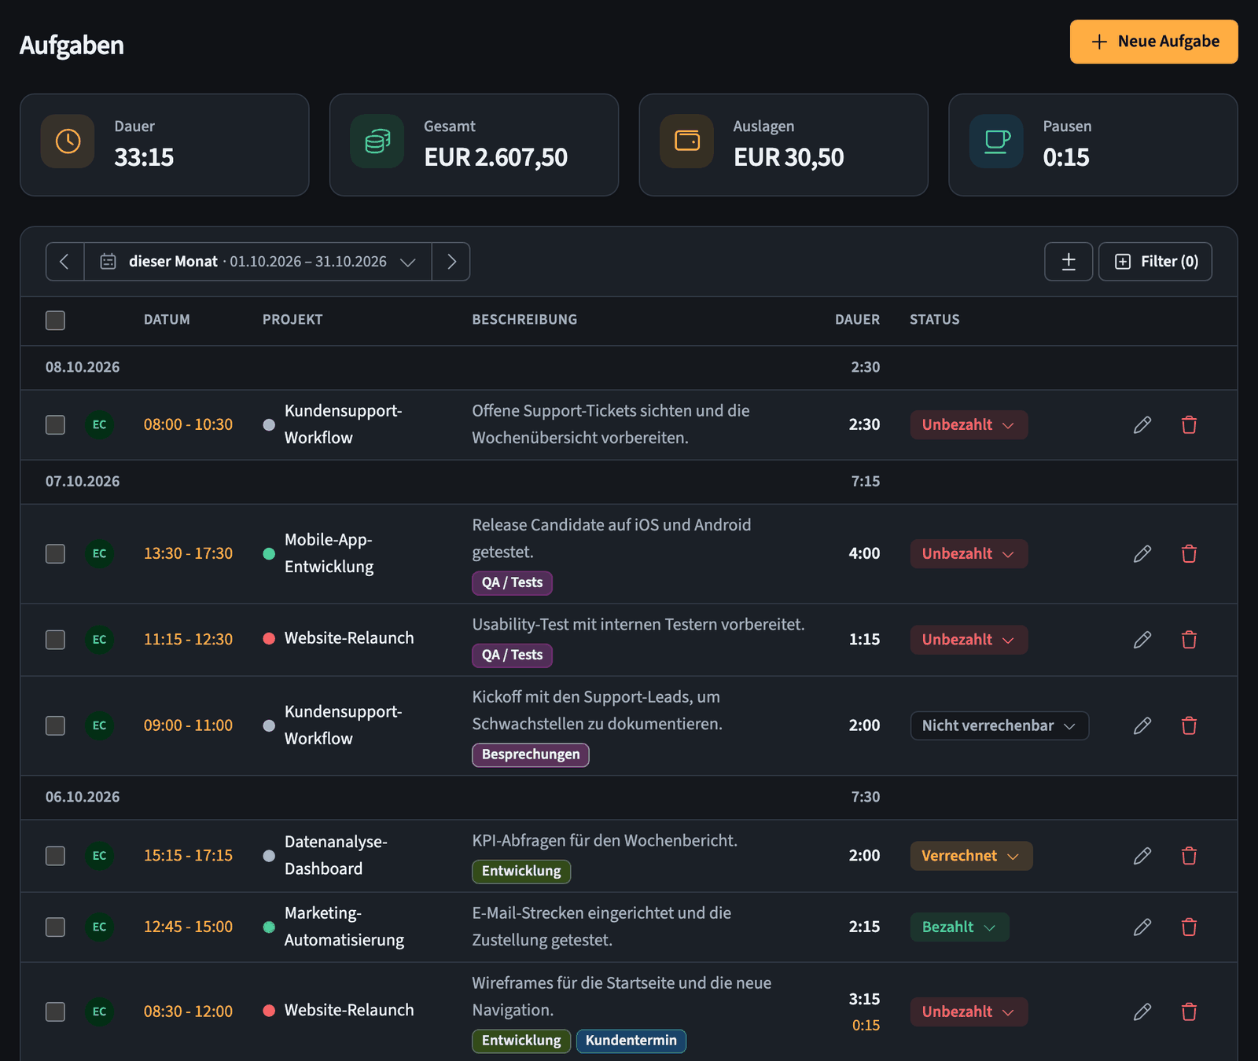The height and width of the screenshot is (1061, 1258).
Task: Click the EC avatar on the 12:45 row
Action: tap(99, 927)
